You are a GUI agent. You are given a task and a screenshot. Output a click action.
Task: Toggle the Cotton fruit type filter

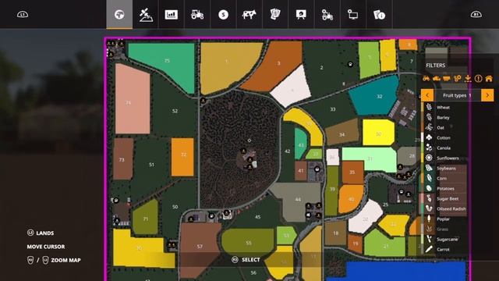coord(444,138)
